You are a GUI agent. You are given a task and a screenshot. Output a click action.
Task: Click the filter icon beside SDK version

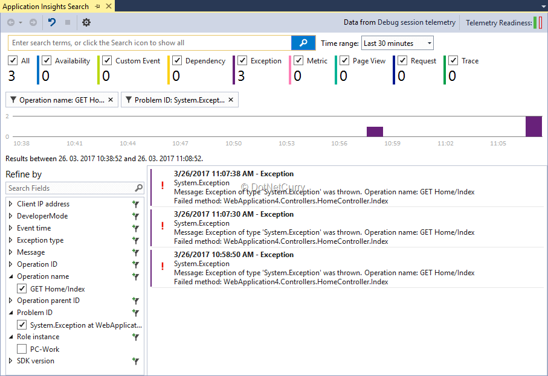click(135, 362)
